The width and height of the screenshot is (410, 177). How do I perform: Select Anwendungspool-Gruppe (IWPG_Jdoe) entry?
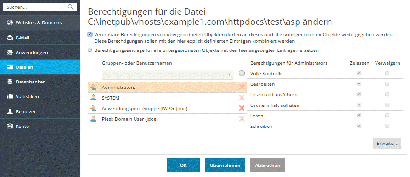pos(167,108)
